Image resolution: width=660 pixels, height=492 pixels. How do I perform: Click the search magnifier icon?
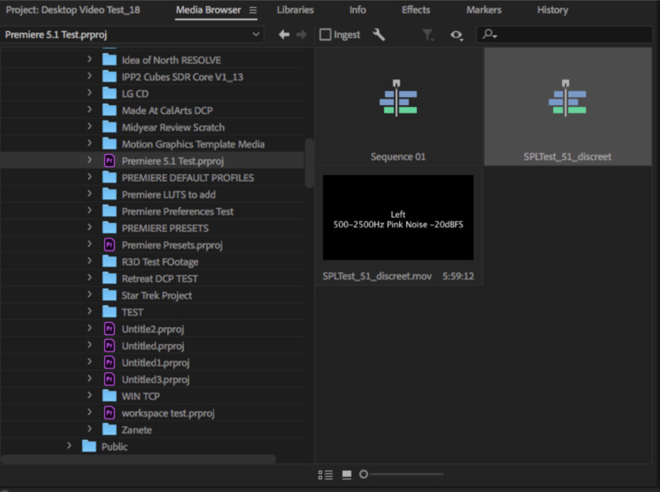click(x=490, y=34)
